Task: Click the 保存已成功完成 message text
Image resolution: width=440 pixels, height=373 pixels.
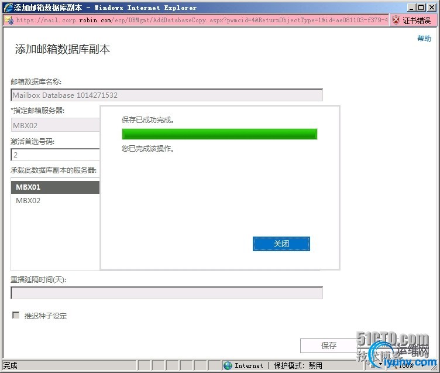Action: pos(148,120)
